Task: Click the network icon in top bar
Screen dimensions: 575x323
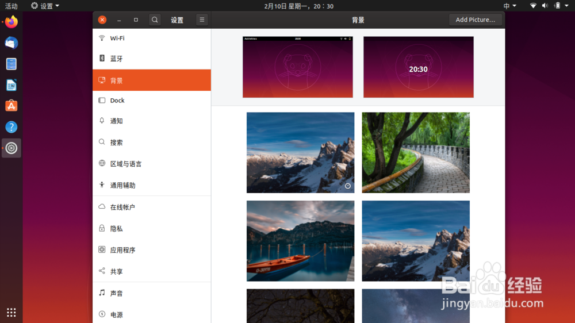Action: [x=533, y=6]
